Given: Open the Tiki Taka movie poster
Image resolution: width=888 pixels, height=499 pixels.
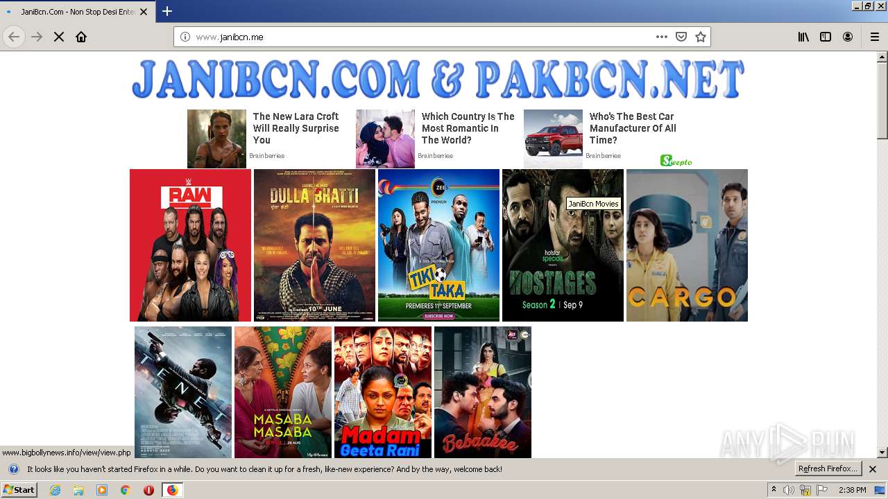Looking at the screenshot, I should [x=438, y=245].
